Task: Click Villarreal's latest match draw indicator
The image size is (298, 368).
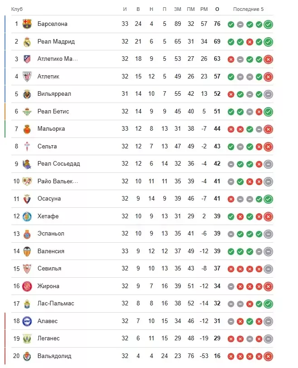Action: pos(268,94)
